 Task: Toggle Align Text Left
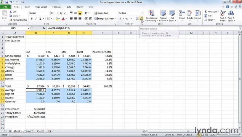(71, 19)
